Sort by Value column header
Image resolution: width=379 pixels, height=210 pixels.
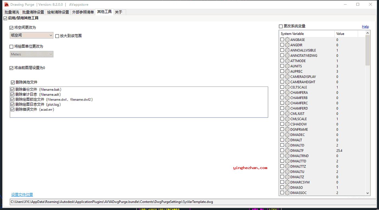346,34
